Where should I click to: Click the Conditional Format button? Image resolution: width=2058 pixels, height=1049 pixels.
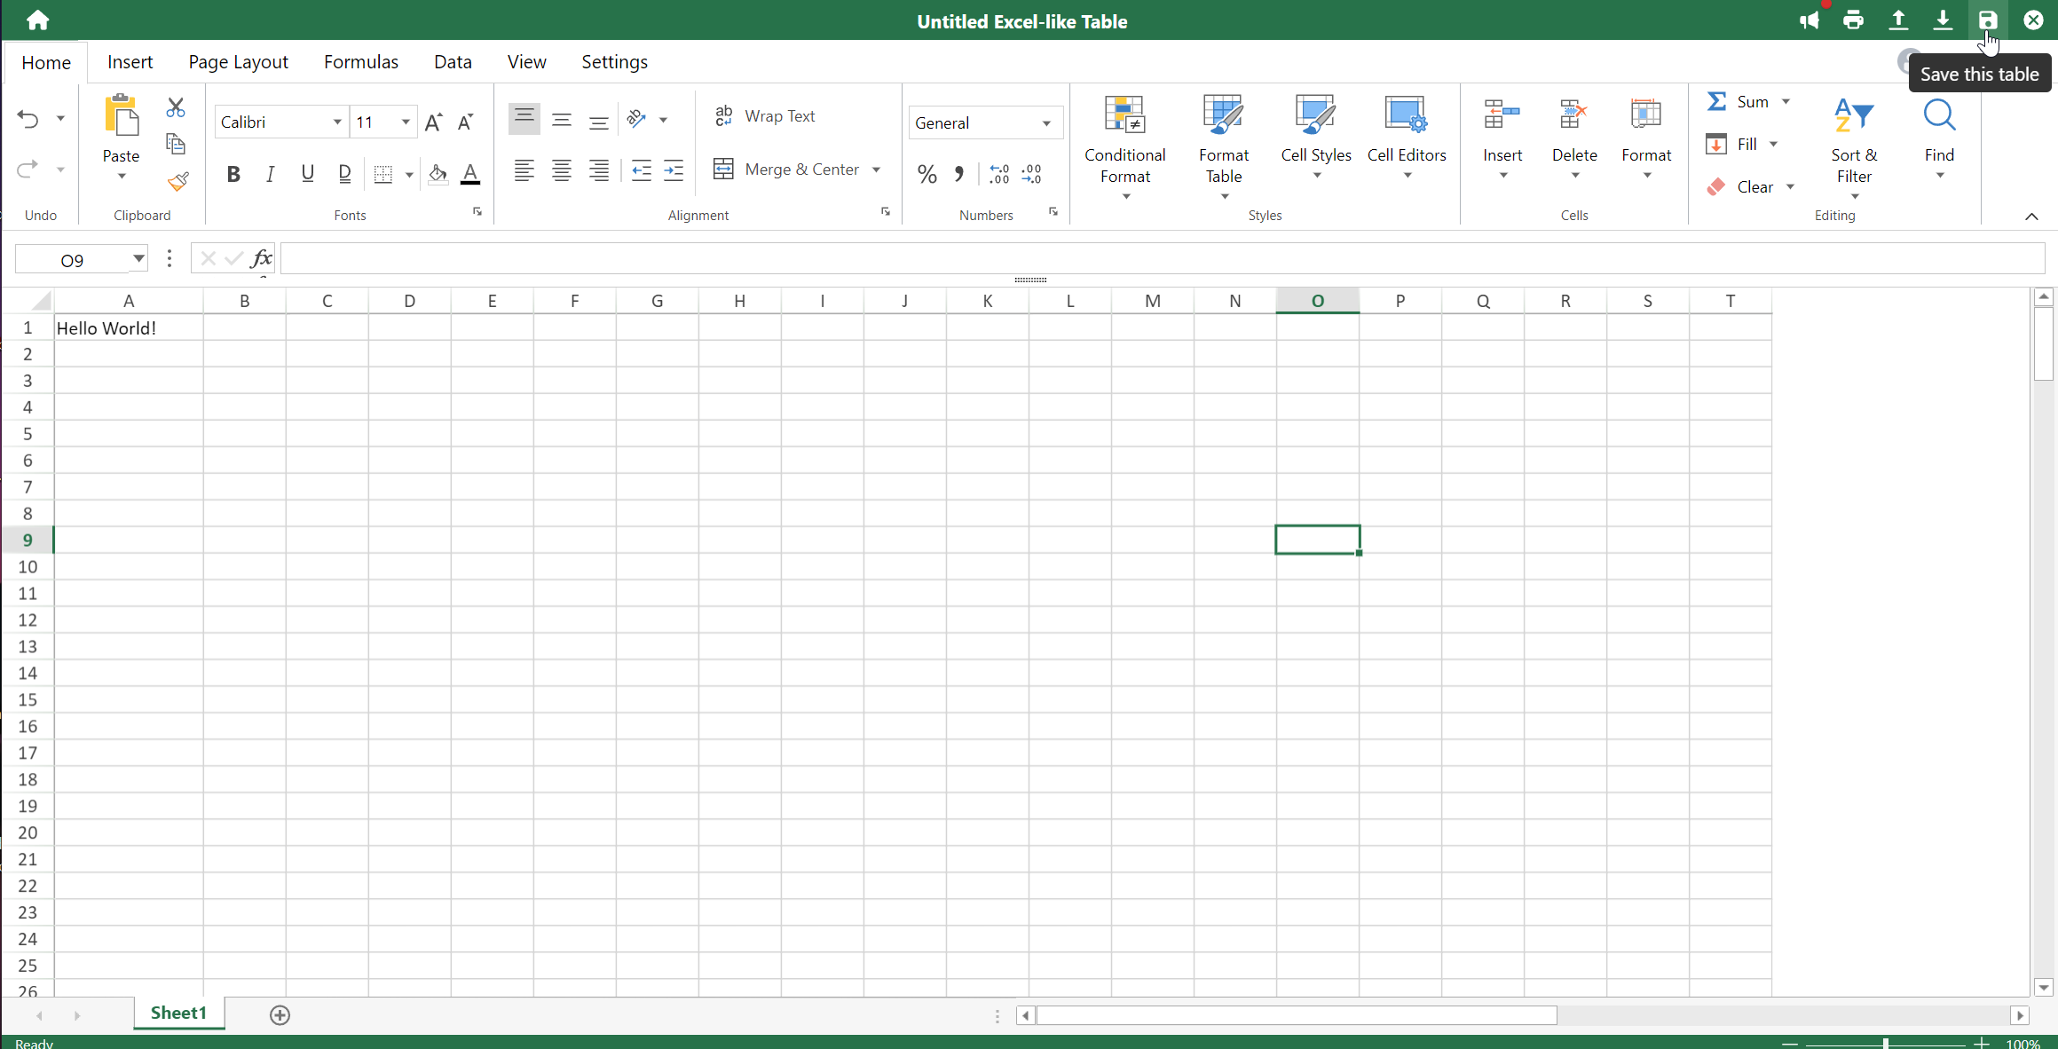pos(1124,142)
